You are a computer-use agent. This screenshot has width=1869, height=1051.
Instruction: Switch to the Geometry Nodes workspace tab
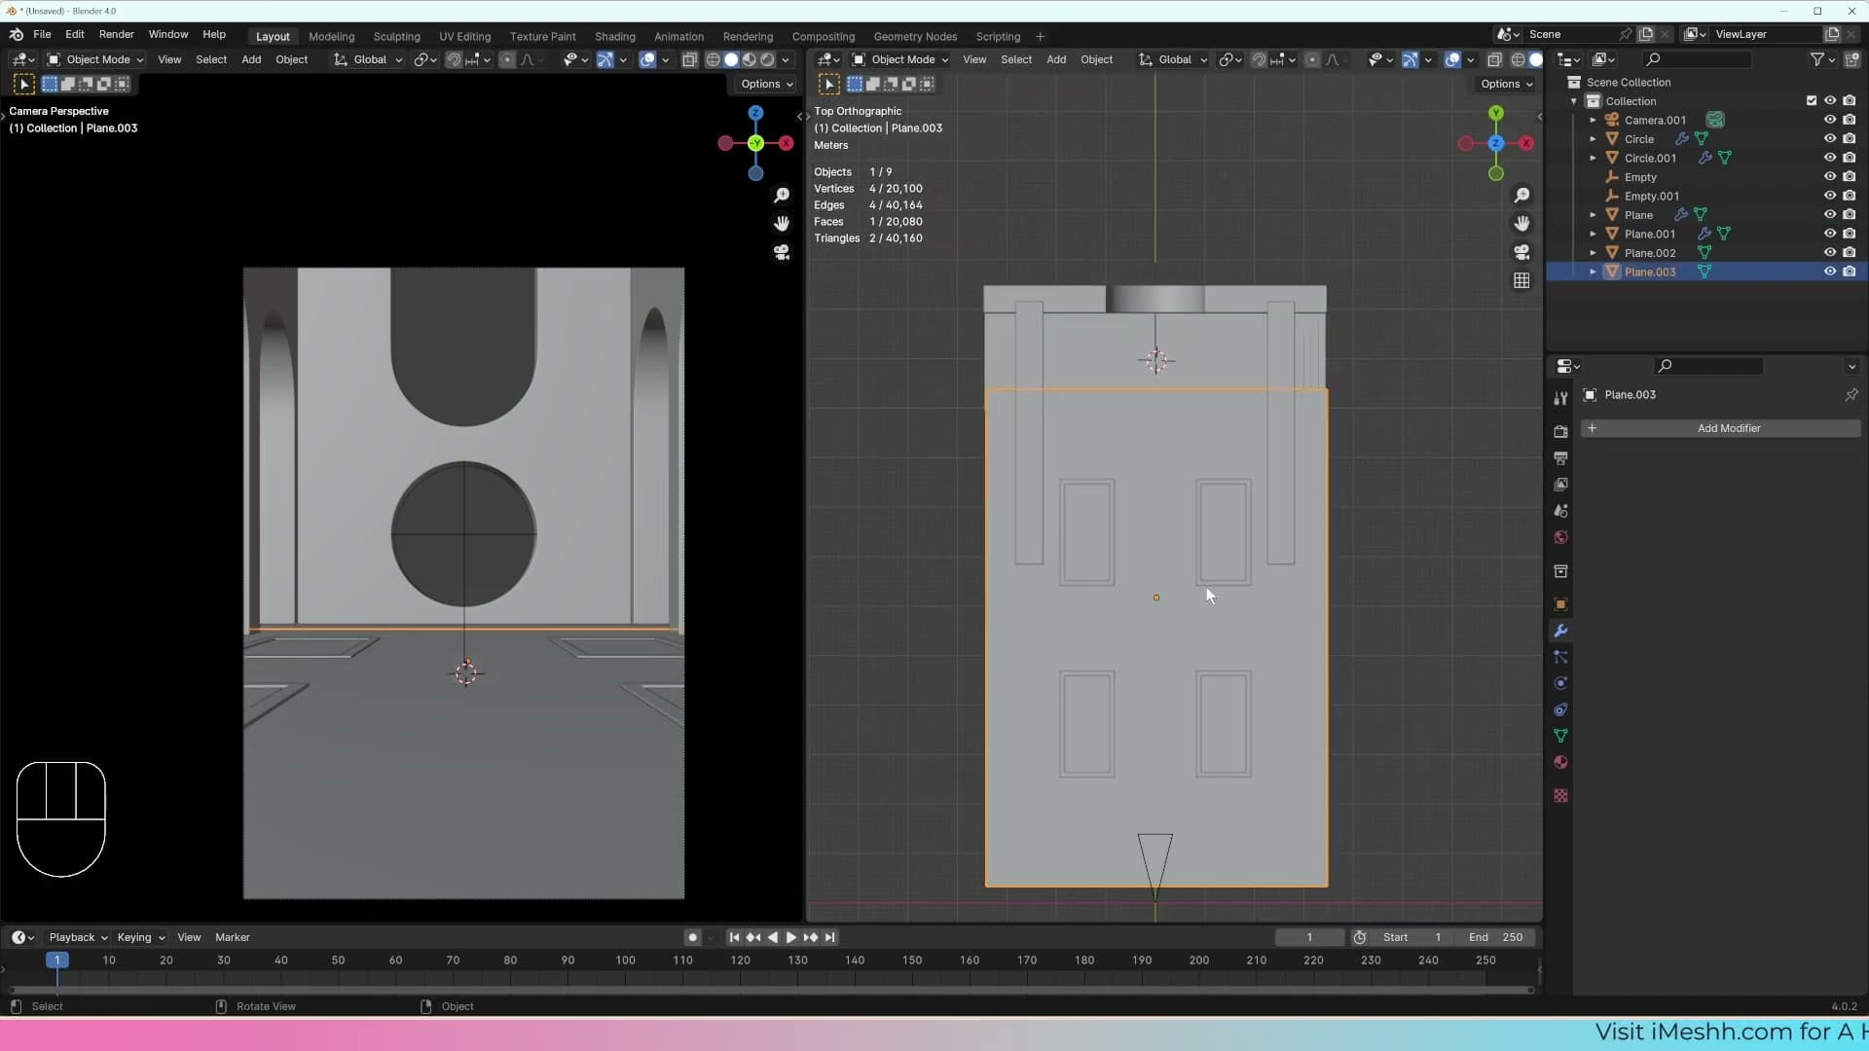915,36
